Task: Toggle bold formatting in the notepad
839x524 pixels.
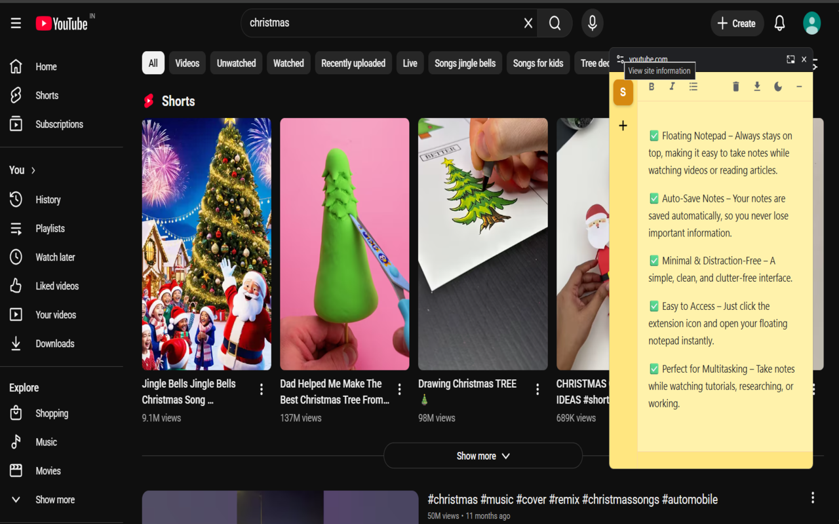Action: pyautogui.click(x=651, y=86)
